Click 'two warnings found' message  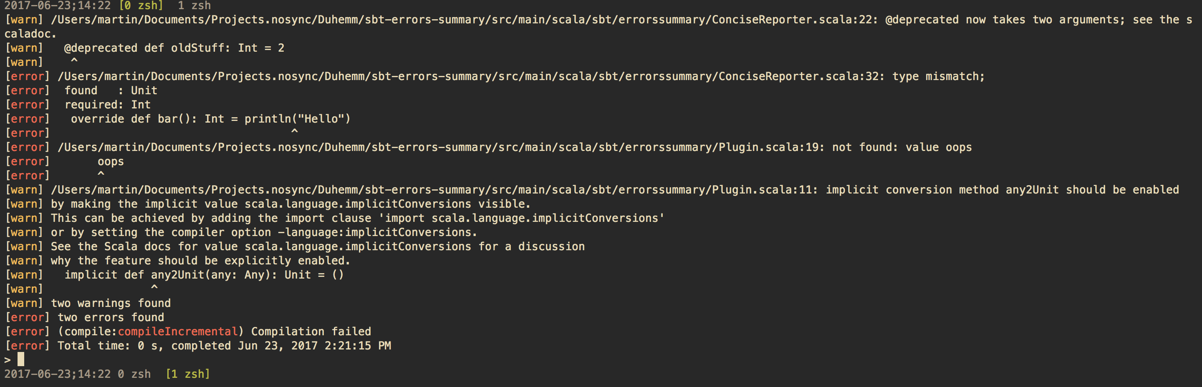tap(111, 303)
